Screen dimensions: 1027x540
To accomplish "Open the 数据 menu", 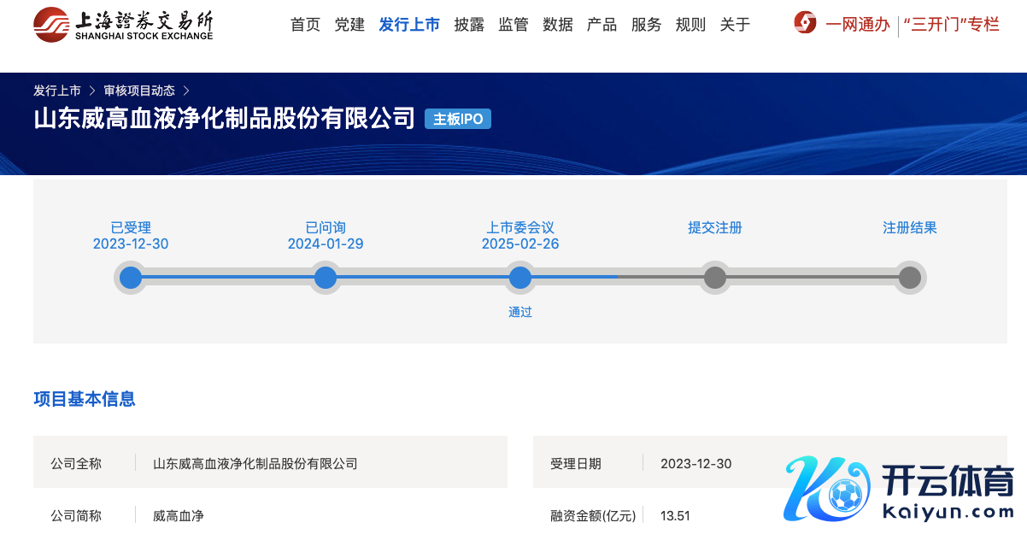I will (558, 25).
